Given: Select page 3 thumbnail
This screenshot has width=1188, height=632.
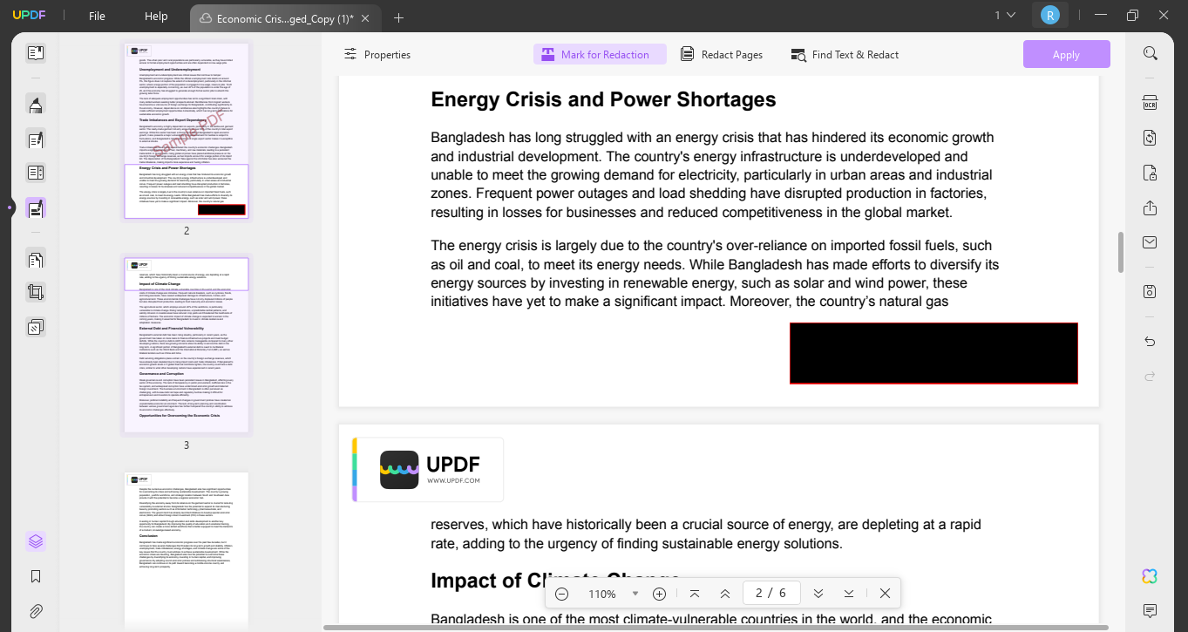Looking at the screenshot, I should point(186,344).
